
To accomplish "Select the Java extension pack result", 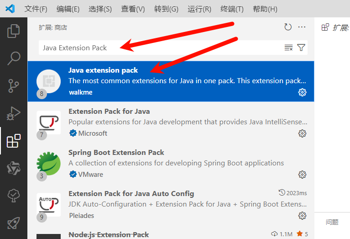I will [x=171, y=81].
